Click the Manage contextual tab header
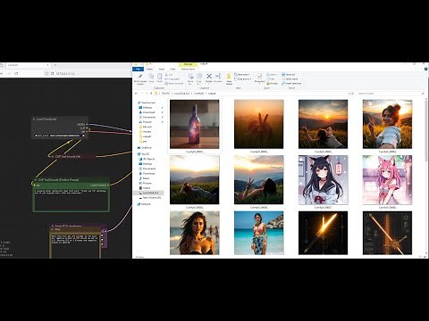 [188, 64]
